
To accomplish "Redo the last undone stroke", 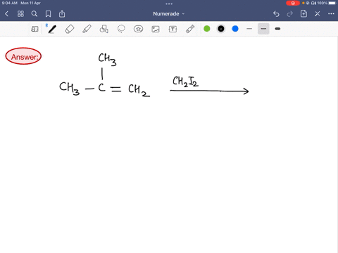I will [x=290, y=14].
